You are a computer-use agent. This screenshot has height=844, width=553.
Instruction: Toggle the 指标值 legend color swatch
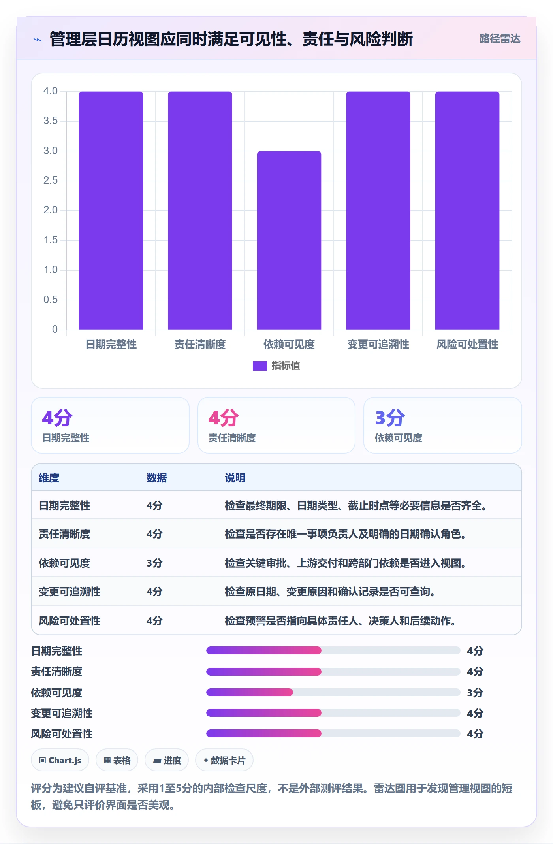coord(260,366)
